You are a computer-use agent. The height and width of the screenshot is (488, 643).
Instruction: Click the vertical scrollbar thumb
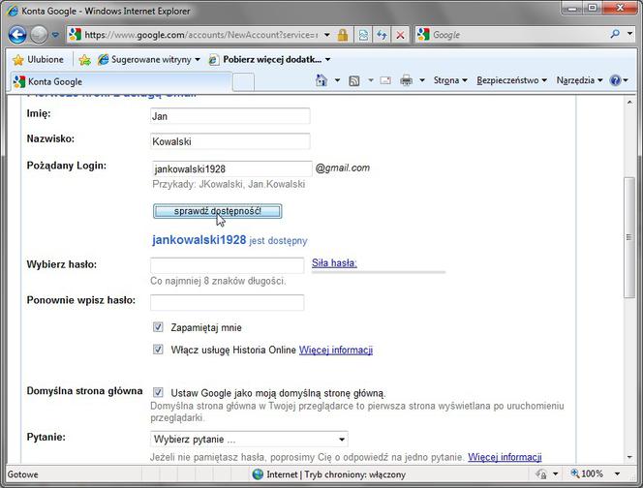tap(629, 237)
